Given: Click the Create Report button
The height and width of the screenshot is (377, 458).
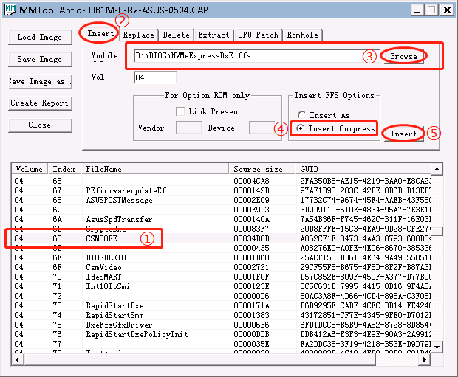Looking at the screenshot, I should [40, 103].
